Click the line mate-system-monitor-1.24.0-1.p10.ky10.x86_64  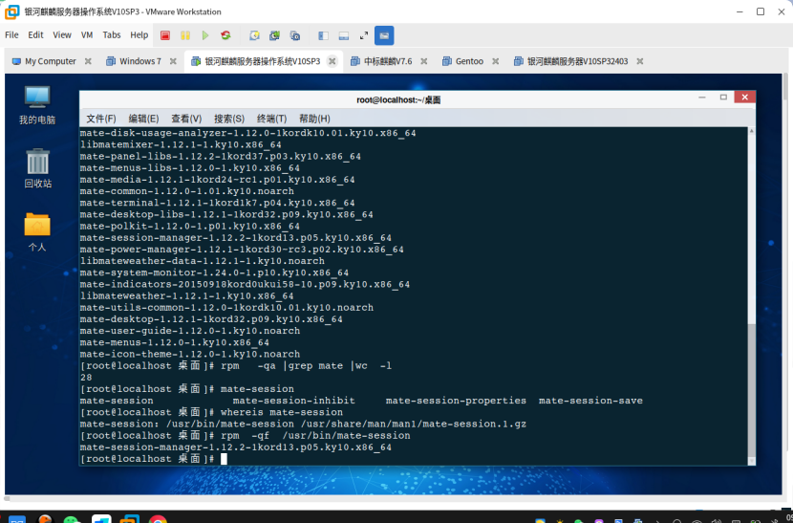tap(214, 272)
